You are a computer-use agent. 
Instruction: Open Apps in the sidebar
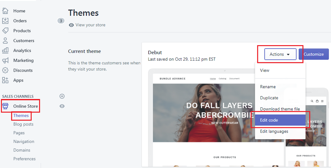click(x=18, y=80)
